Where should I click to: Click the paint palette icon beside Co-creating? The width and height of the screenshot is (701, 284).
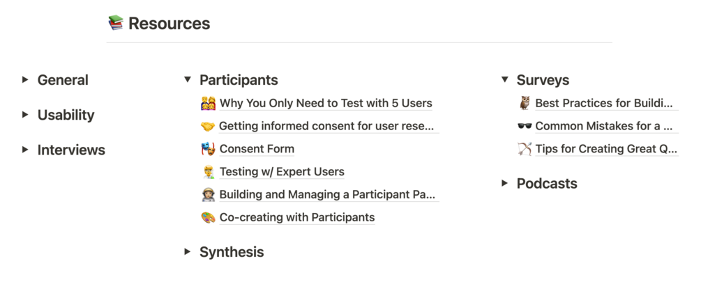(x=208, y=218)
